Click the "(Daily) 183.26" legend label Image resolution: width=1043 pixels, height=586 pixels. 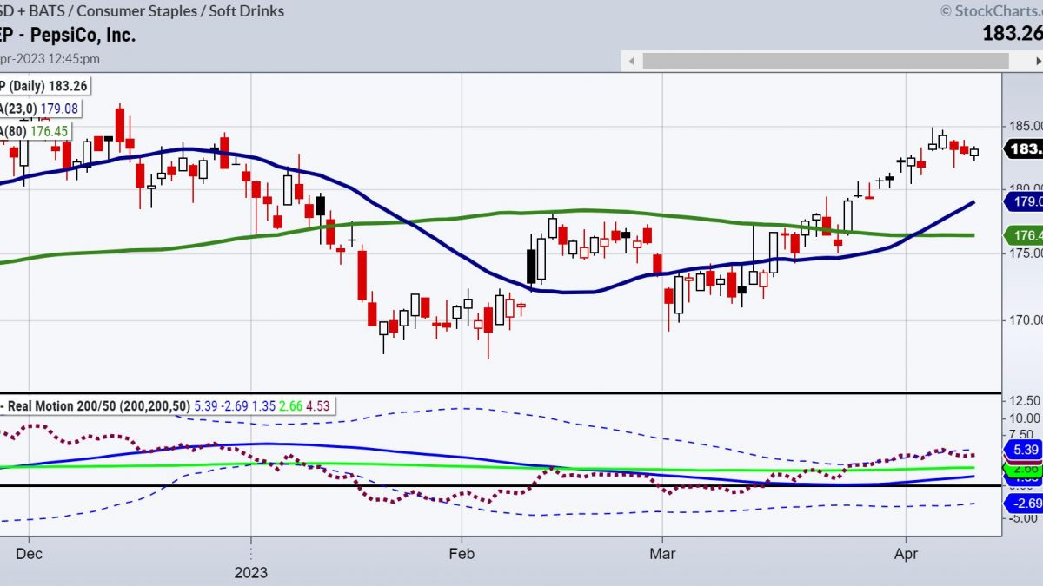tap(47, 87)
